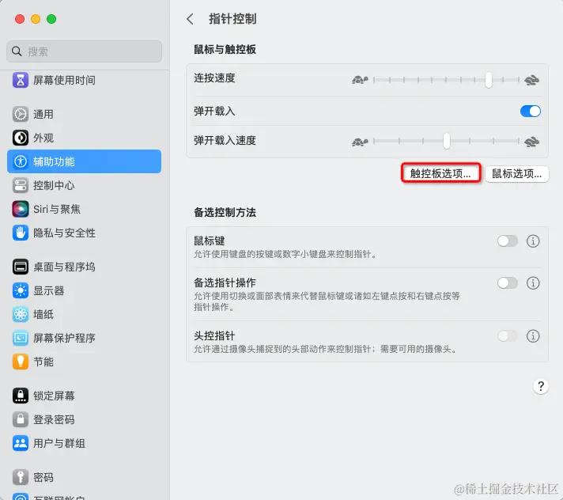
Task: Open 触控板选项 dialog
Action: [x=441, y=173]
